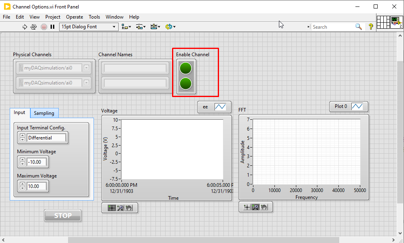
Task: Open the Resize Objects toolbar menu
Action: click(155, 27)
